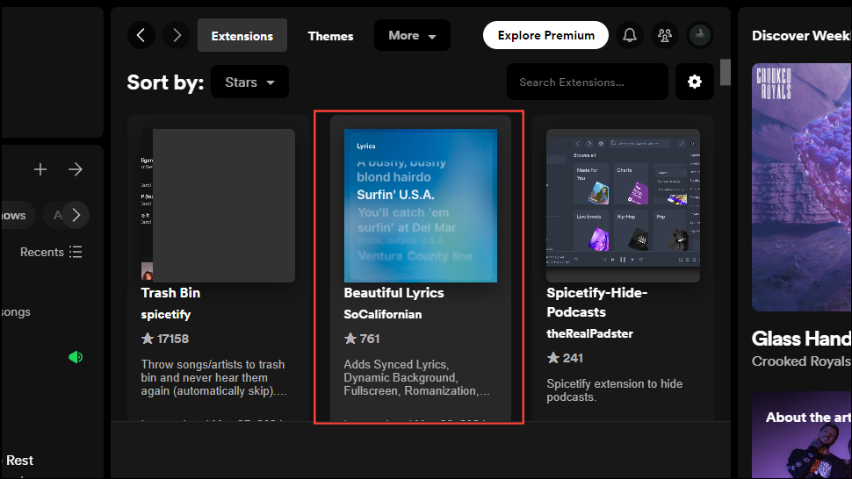Open the Sort by Stars dropdown

[249, 82]
